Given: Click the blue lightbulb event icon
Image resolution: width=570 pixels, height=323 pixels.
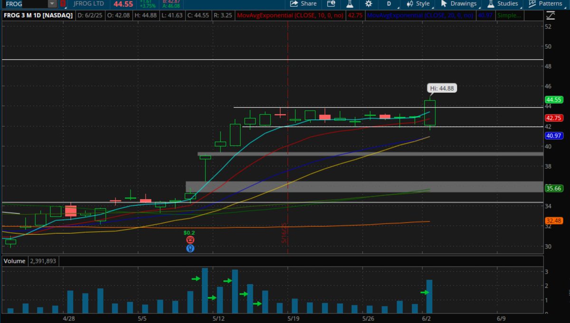Looking at the screenshot, I should coord(190,248).
